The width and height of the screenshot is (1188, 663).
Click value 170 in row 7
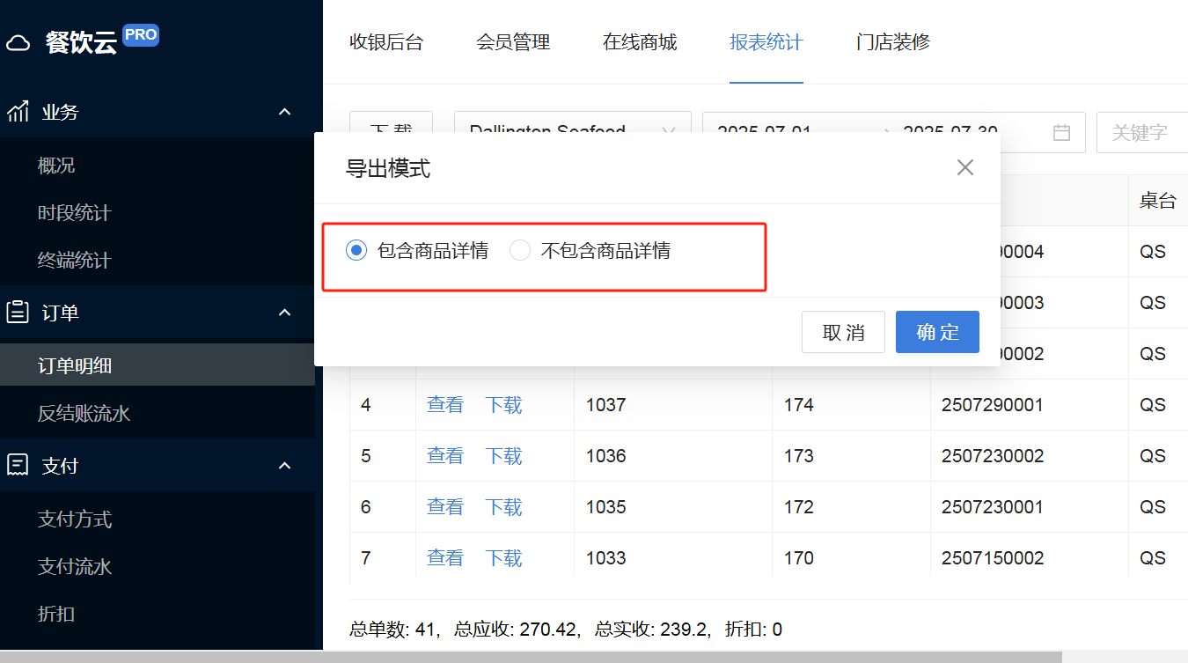(x=799, y=558)
